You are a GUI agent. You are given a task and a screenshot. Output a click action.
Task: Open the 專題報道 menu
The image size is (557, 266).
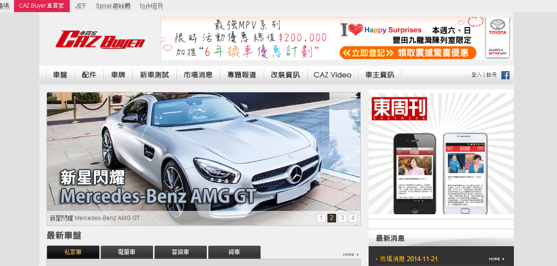pos(242,75)
